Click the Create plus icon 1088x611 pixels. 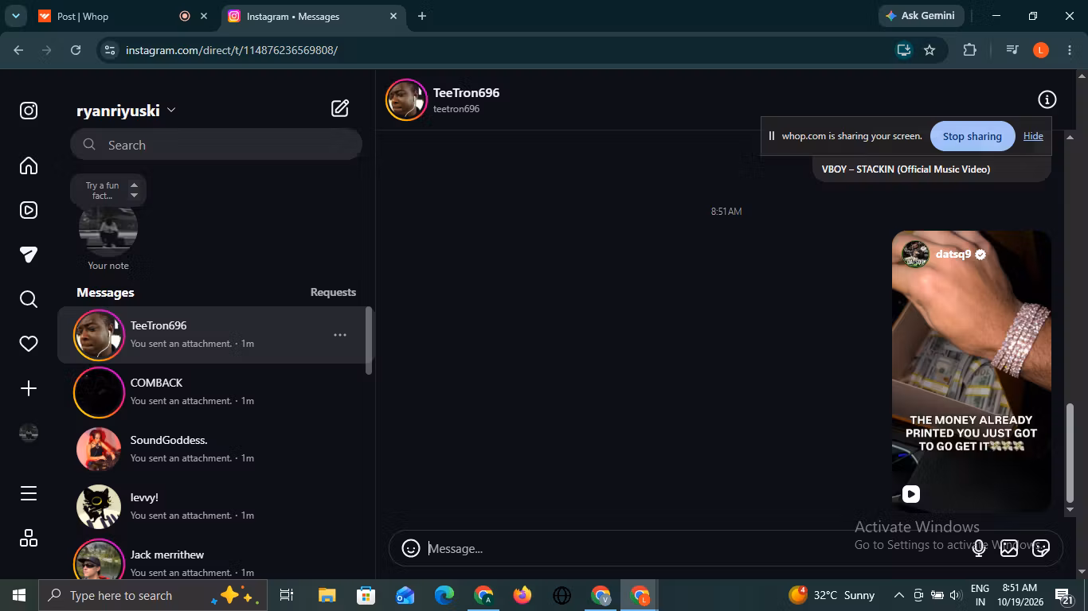pos(29,388)
